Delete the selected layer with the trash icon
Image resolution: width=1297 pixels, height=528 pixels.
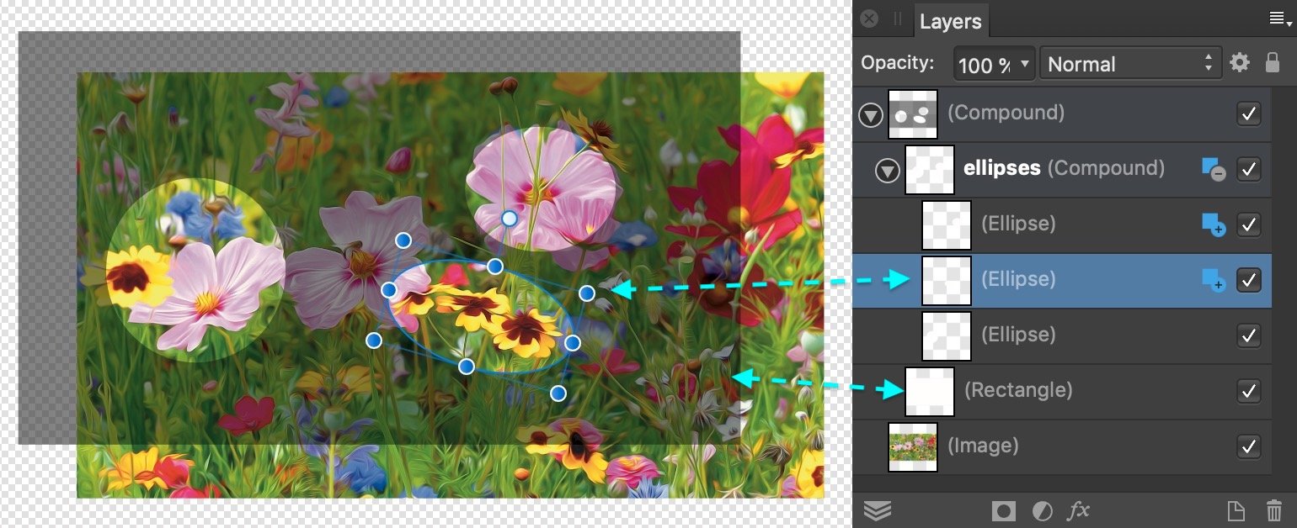(1274, 510)
